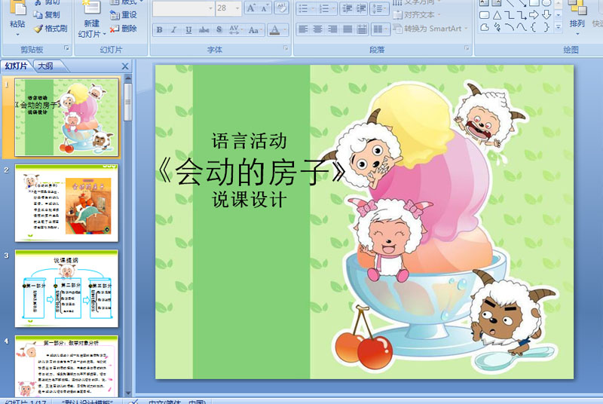Click the title text《会动的房子》on slide
Image resolution: width=603 pixels, height=404 pixels.
click(x=252, y=171)
